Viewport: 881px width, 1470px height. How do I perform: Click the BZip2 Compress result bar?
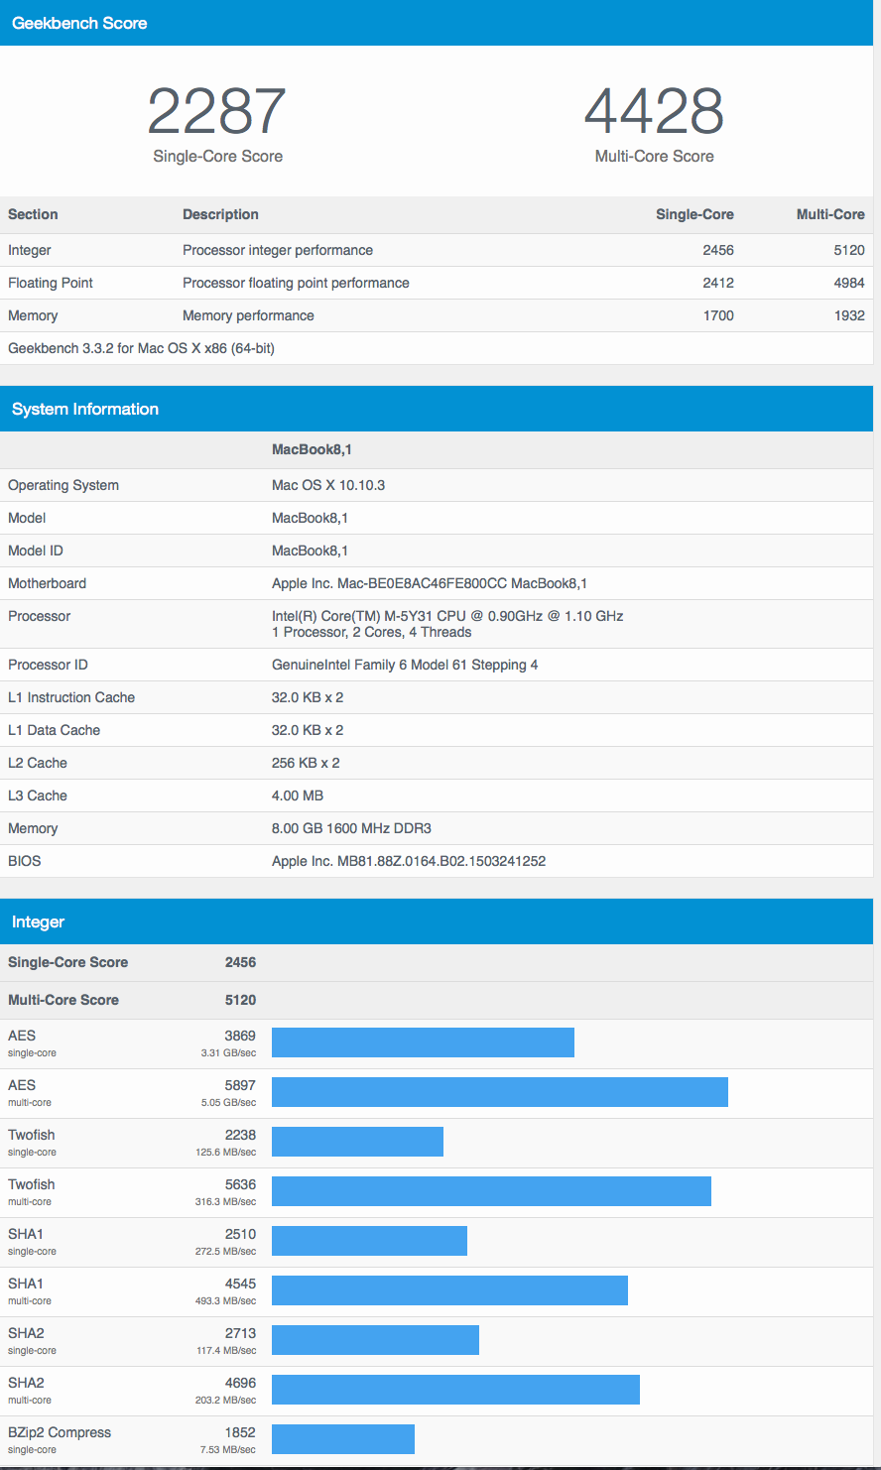(x=342, y=1439)
